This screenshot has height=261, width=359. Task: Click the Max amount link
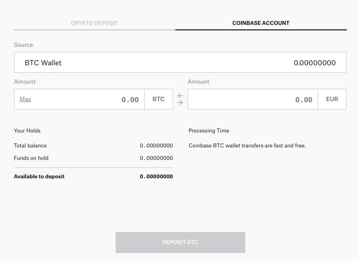coord(25,99)
